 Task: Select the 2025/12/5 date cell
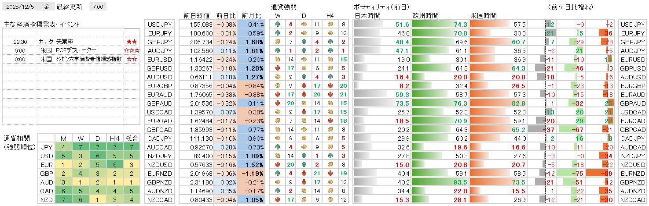click(21, 7)
